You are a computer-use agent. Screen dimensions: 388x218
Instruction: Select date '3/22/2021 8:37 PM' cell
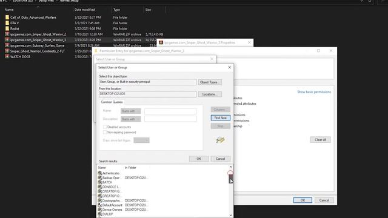(x=87, y=18)
